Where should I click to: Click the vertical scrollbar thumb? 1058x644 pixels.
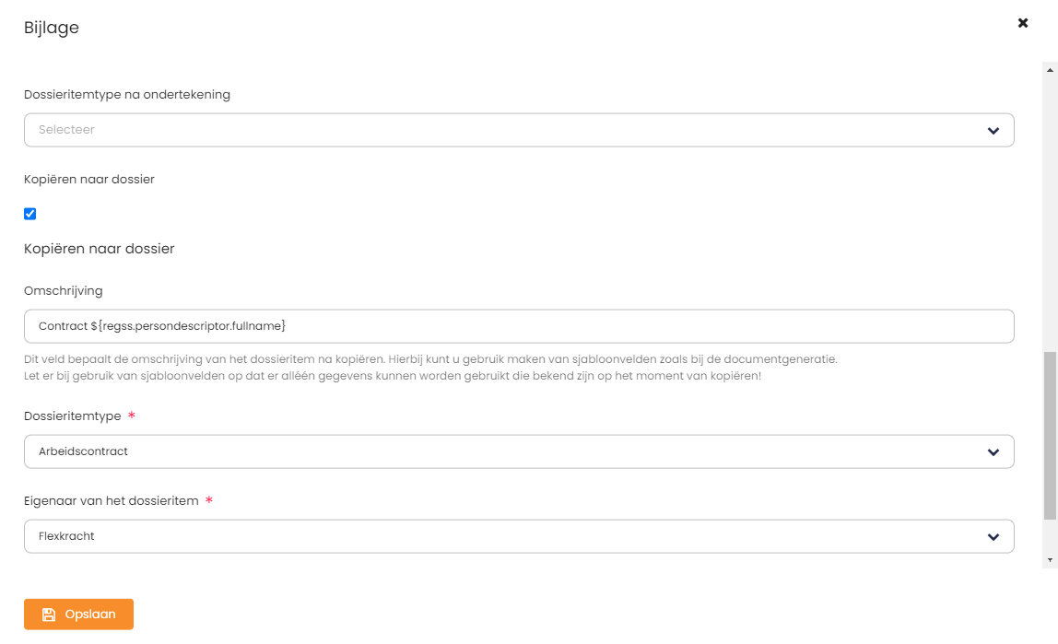coord(1050,436)
